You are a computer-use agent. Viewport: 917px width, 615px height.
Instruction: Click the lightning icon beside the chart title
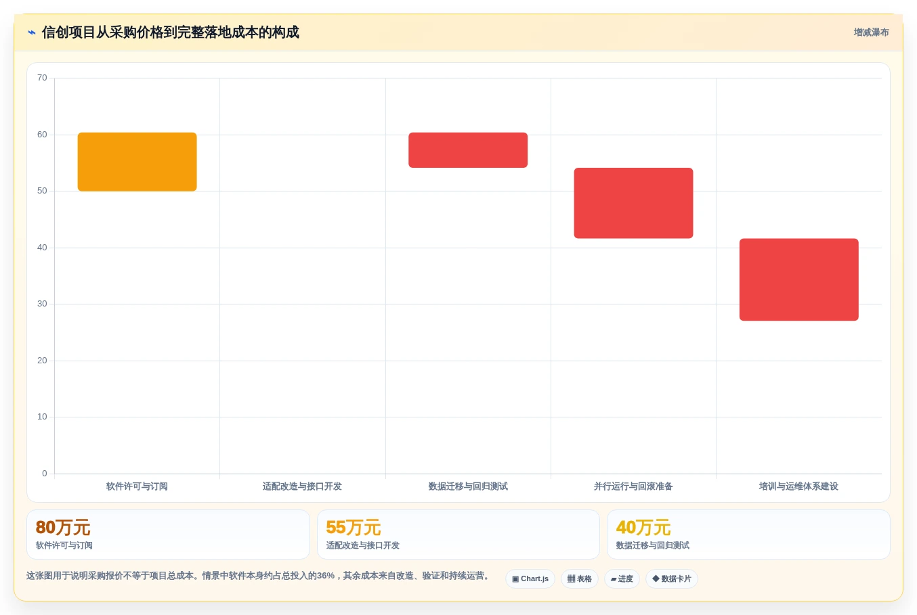tap(32, 32)
